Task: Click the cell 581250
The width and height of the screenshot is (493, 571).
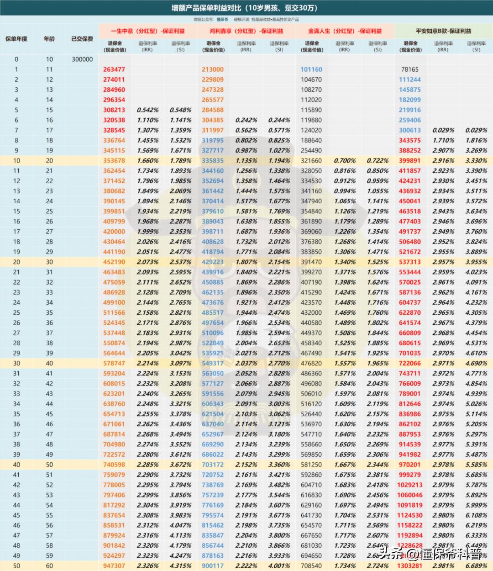Action: click(311, 465)
